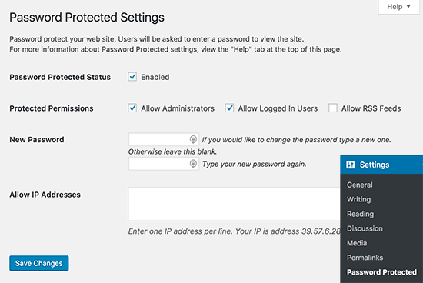Click the Allow Administrators label text
The height and width of the screenshot is (283, 423).
coord(178,108)
